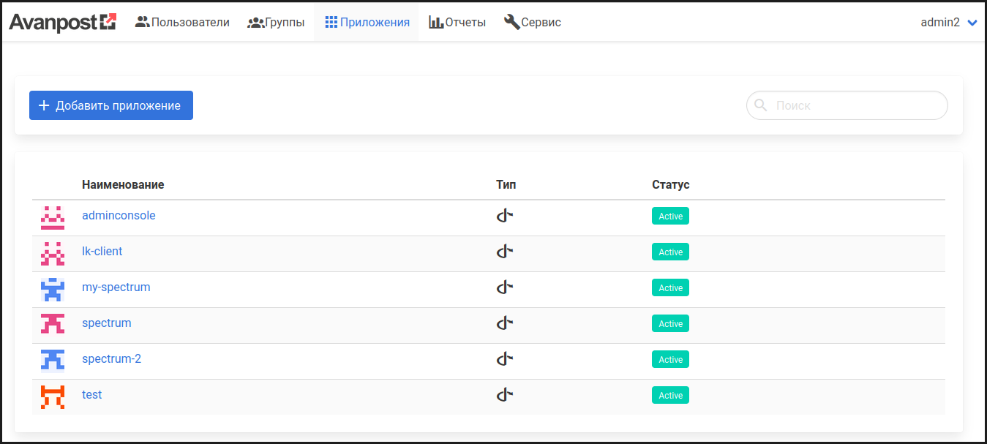Open the Сервис menu
987x444 pixels.
tap(533, 23)
